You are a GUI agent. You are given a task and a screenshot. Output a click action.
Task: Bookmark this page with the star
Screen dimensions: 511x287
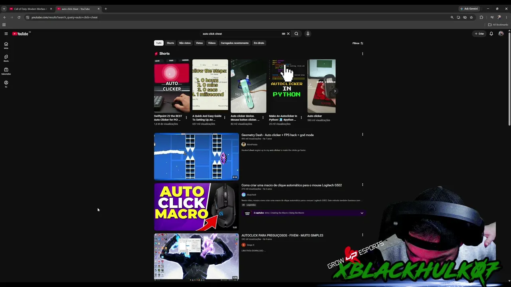point(471,18)
